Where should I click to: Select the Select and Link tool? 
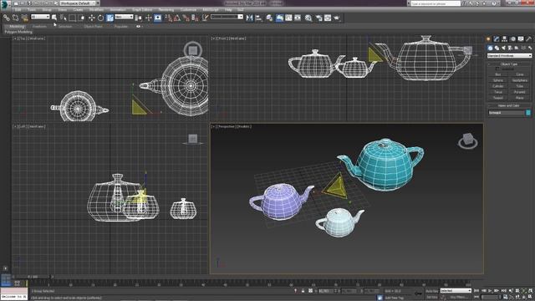click(7, 18)
